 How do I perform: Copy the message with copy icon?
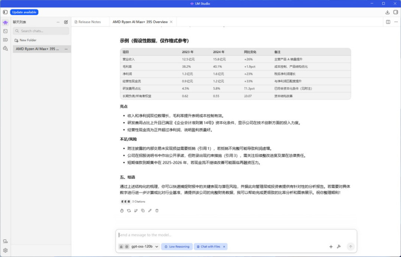point(143,211)
